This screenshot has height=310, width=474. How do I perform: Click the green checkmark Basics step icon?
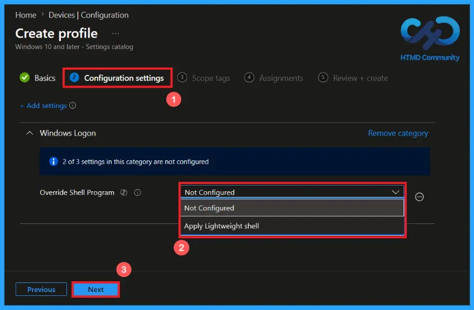tap(25, 78)
